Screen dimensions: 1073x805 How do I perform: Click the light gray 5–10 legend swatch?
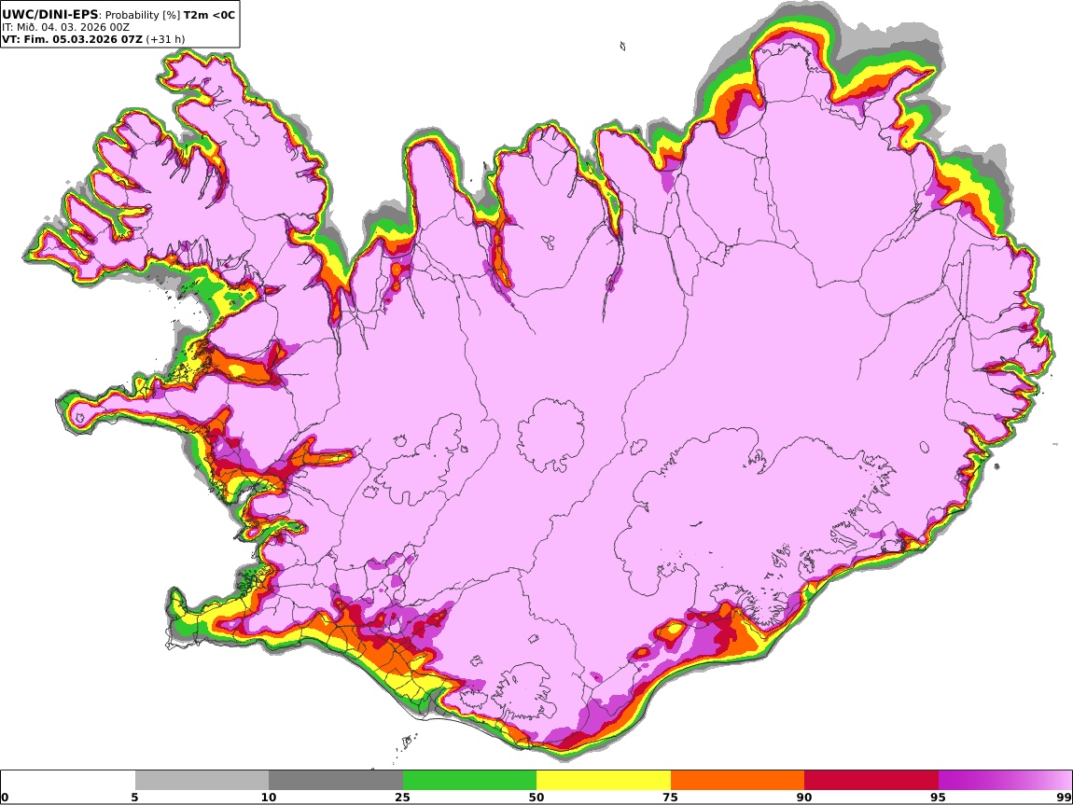click(202, 780)
